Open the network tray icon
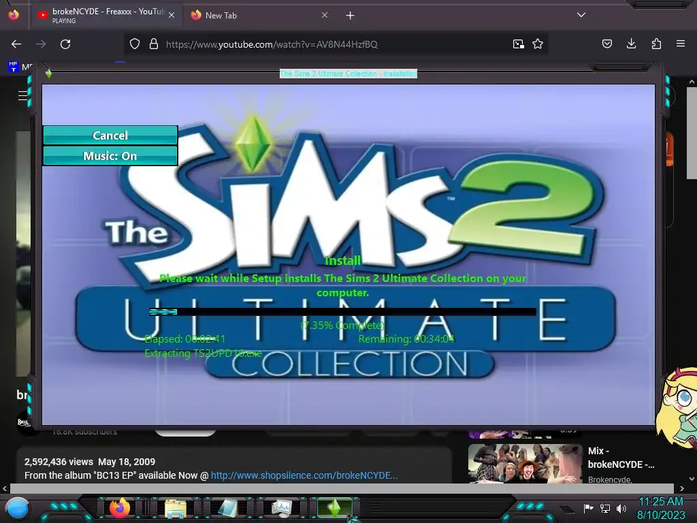697x523 pixels. [x=605, y=508]
